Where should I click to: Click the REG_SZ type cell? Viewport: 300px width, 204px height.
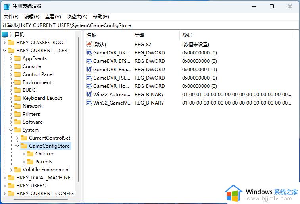(143, 44)
